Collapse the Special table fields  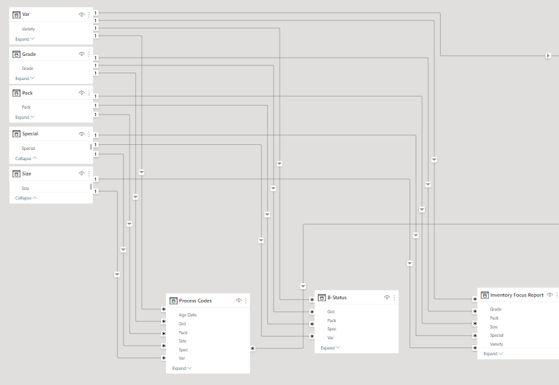pos(26,158)
